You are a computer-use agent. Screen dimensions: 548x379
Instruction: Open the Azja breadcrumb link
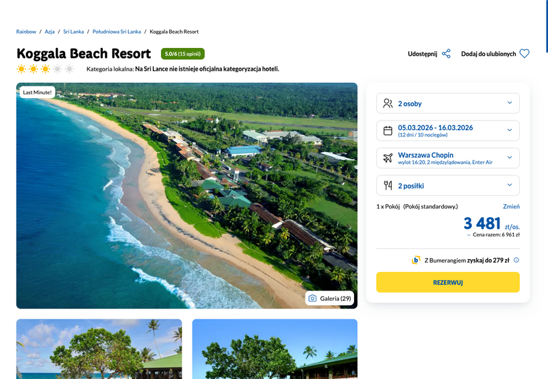tap(49, 32)
